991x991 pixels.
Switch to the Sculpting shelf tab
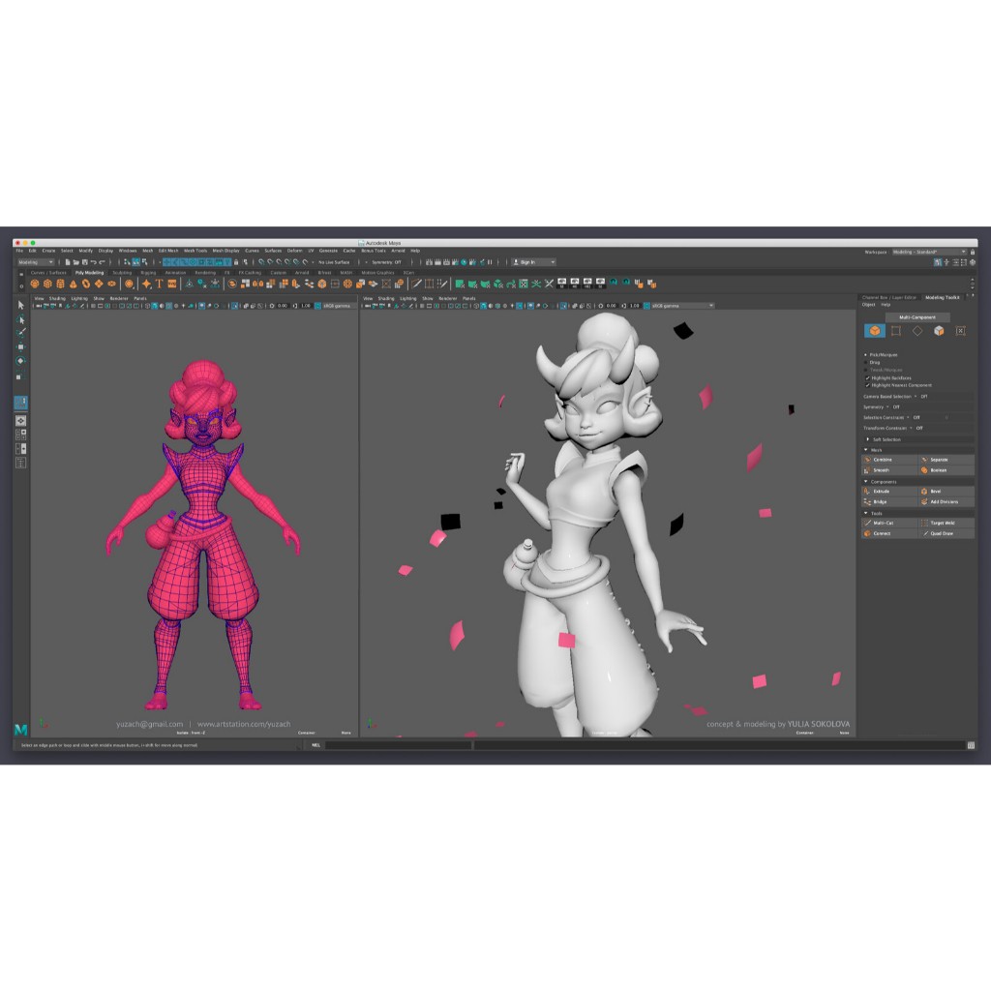[122, 273]
